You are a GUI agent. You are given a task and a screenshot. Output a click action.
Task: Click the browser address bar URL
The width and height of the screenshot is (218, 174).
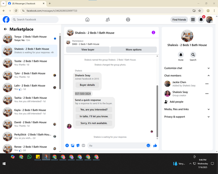coord(52,11)
